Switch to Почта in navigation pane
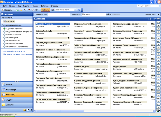 tap(17, 84)
